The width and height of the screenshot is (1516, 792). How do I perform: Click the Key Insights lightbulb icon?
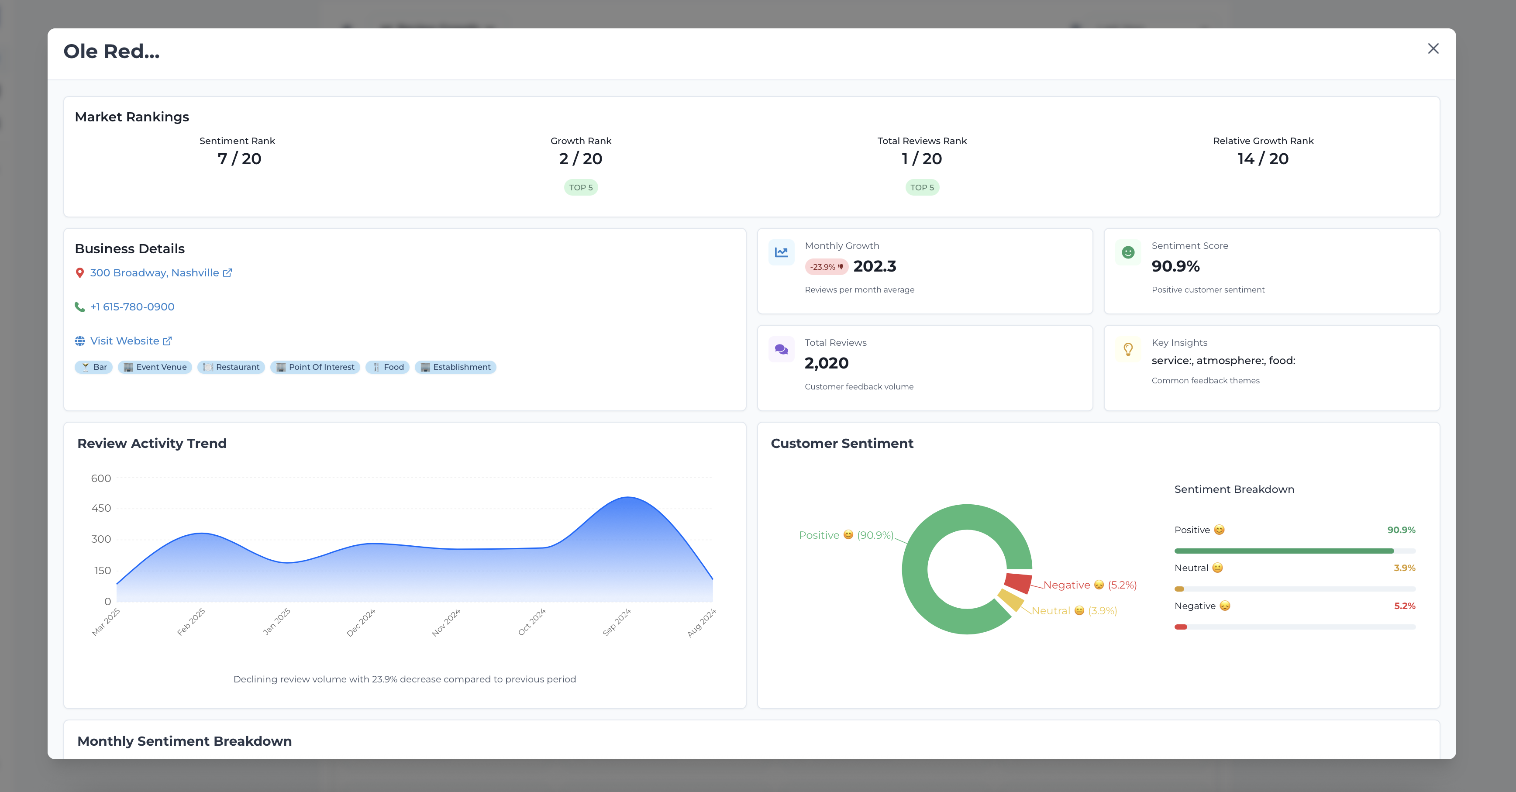tap(1127, 350)
